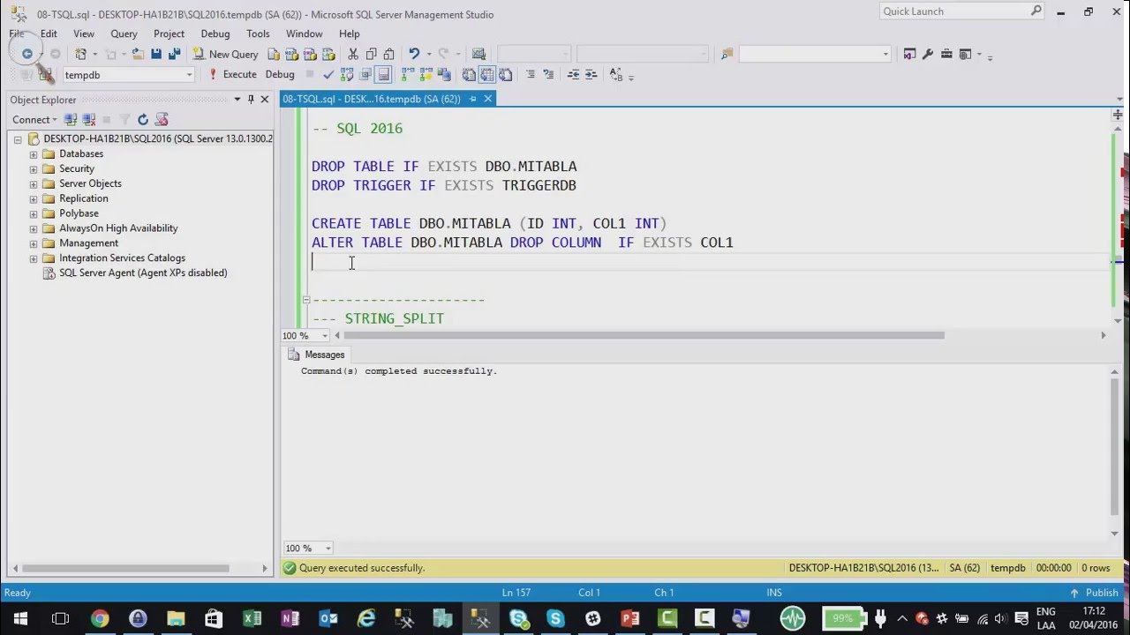
Task: Click the Windows Start button
Action: click(19, 618)
